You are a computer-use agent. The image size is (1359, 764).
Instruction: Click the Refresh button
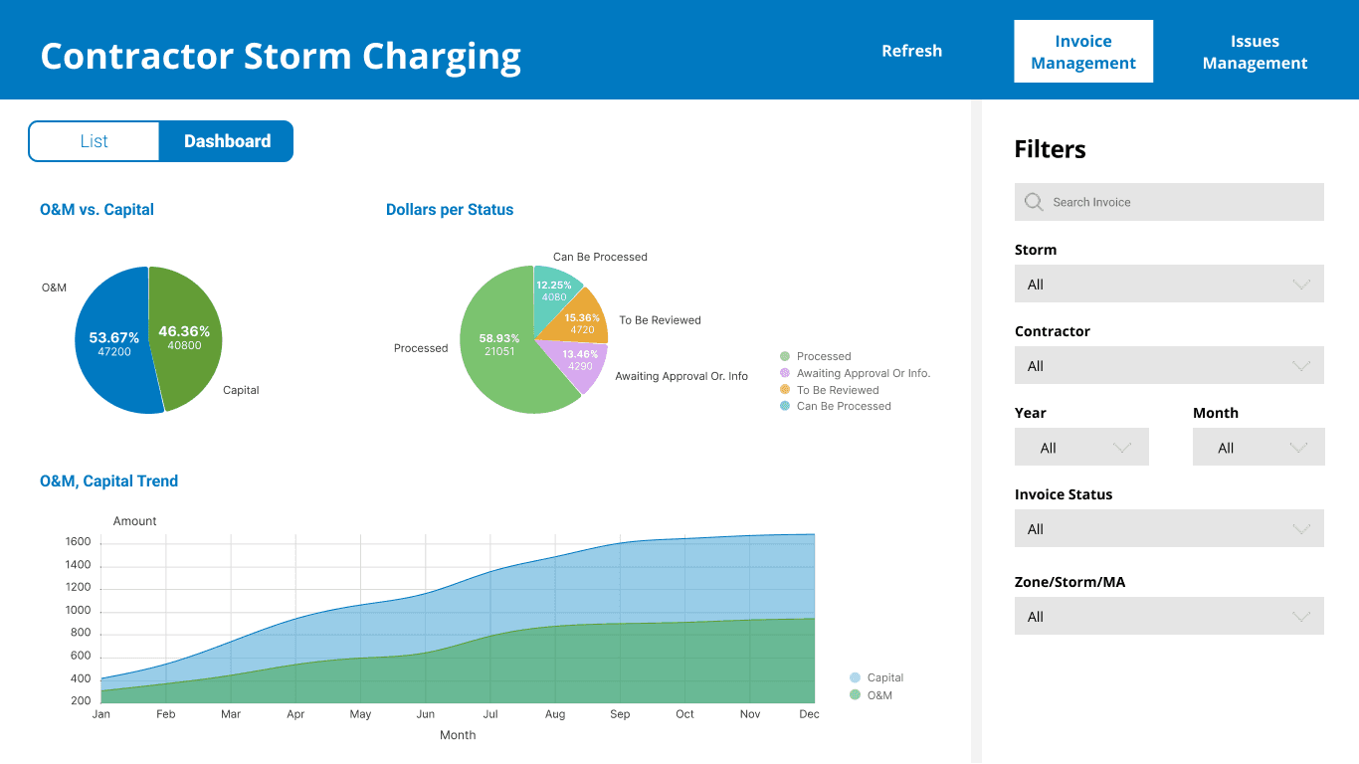click(x=911, y=51)
